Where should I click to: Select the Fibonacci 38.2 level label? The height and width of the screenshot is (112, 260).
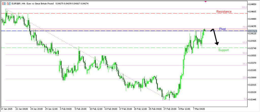click(x=245, y=64)
